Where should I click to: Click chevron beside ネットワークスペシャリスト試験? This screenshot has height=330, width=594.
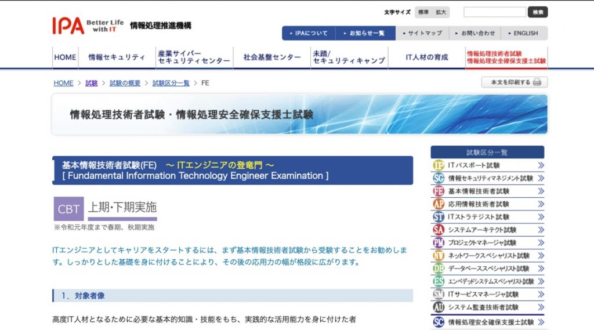click(x=541, y=255)
